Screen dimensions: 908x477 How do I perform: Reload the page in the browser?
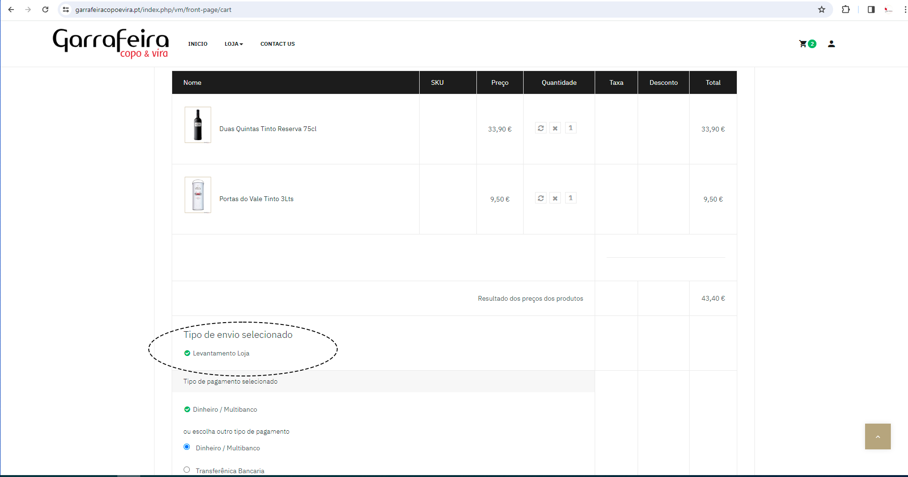pyautogui.click(x=45, y=10)
